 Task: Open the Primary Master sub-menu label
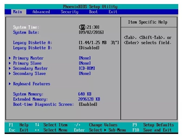28,58
